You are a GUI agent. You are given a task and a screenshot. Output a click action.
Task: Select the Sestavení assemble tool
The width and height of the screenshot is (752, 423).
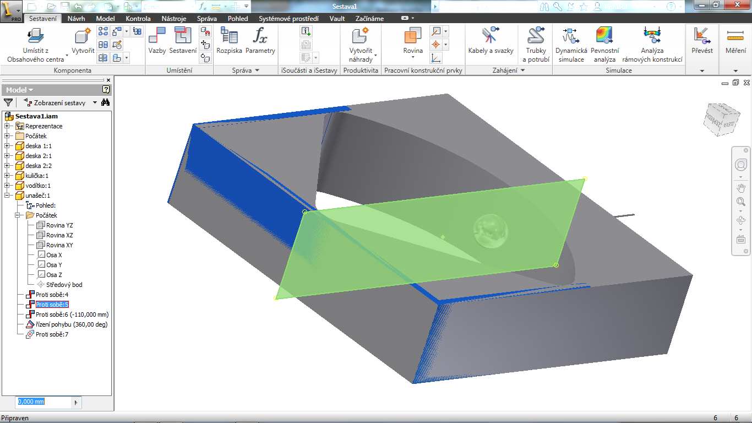coord(183,41)
